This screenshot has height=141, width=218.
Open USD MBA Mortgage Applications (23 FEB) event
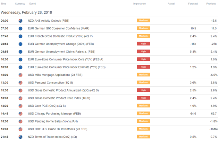pyautogui.click(x=55, y=75)
